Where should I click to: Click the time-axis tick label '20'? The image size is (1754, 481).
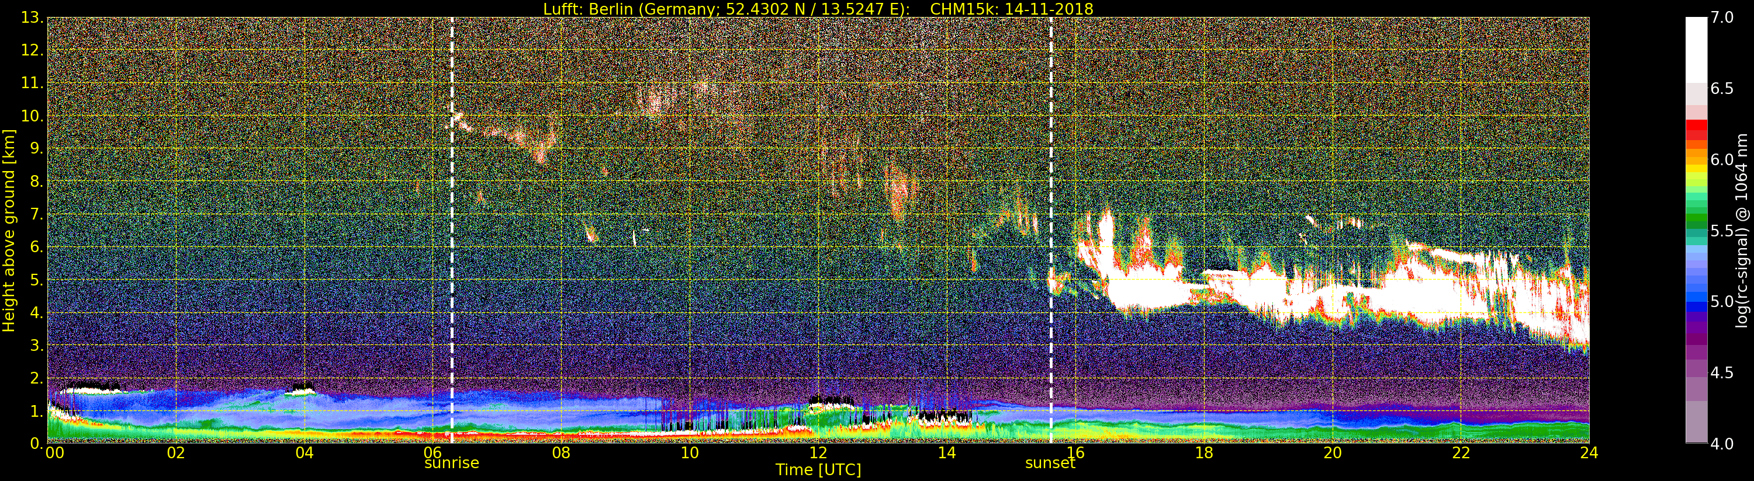pyautogui.click(x=1333, y=453)
